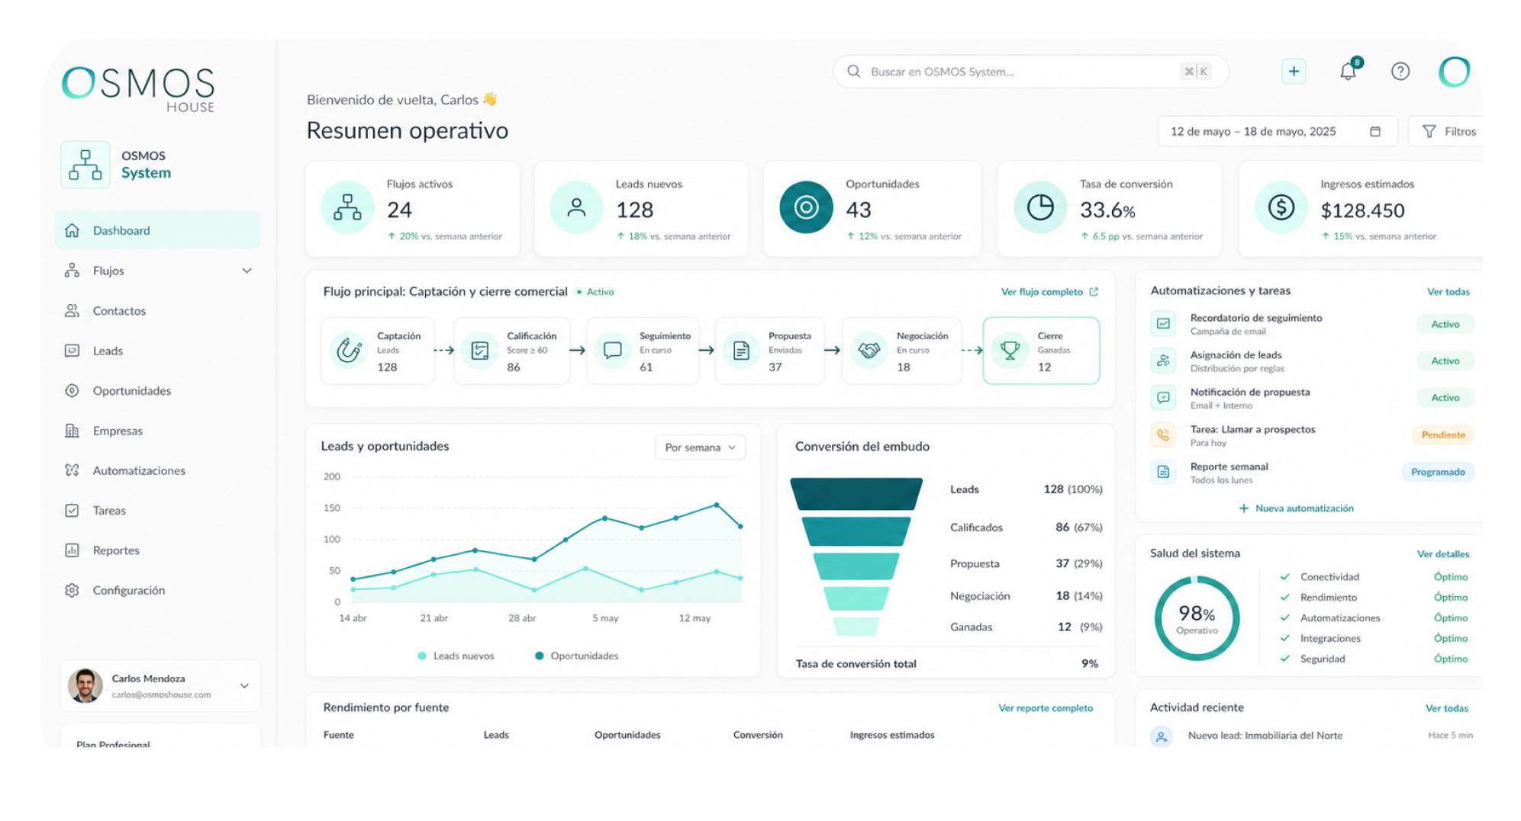1521x821 pixels.
Task: Open the Por semana dropdown
Action: 700,447
